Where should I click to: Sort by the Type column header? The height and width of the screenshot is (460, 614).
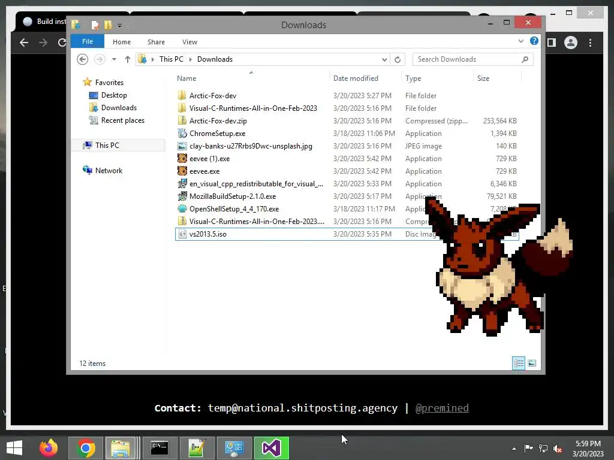[437, 78]
